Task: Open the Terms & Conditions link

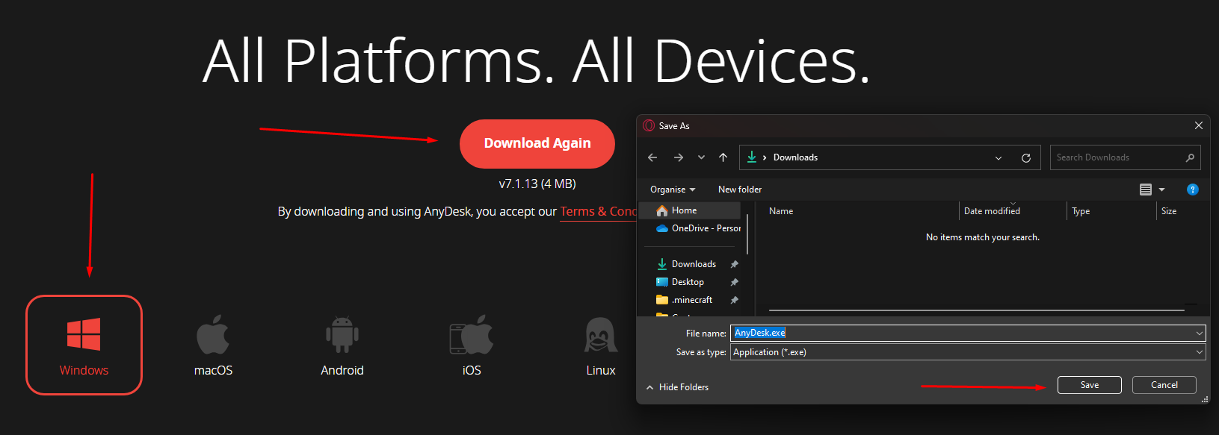Action: point(598,212)
